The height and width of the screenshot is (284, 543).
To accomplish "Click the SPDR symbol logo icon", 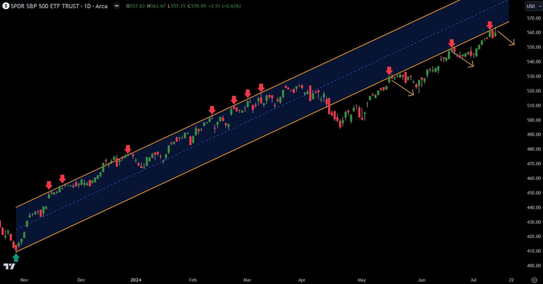I will 5,6.
